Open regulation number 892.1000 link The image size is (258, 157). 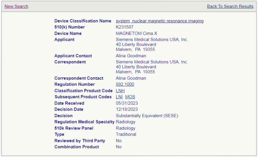pos(125,84)
